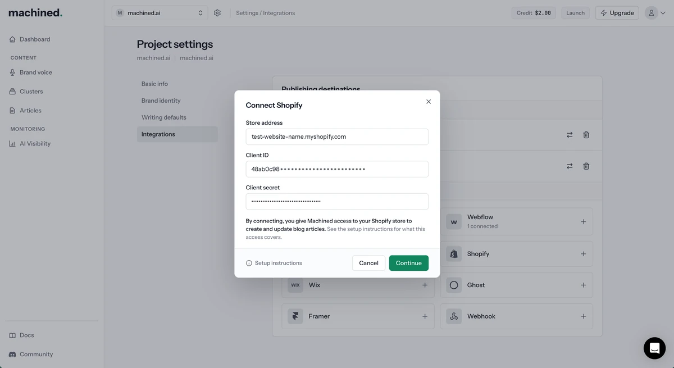Viewport: 674px width, 368px height.
Task: Click the Credit $2.00 badge
Action: tap(534, 13)
